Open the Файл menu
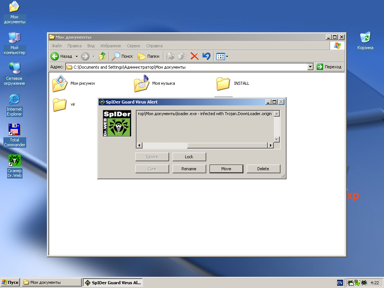Viewport: 384px width, 288px height. pos(57,46)
